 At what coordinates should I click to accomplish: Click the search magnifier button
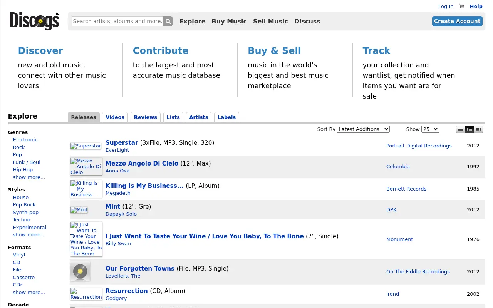point(168,21)
